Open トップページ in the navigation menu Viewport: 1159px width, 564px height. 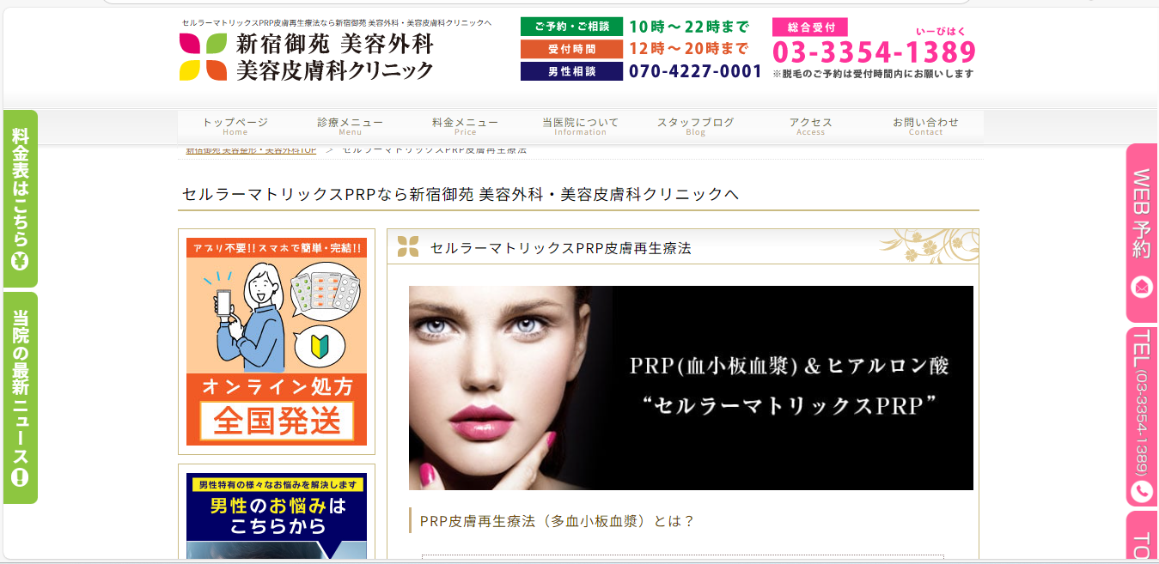(235, 125)
